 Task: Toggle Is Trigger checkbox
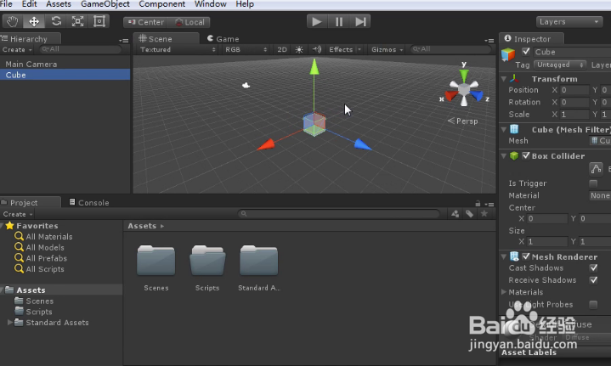tap(593, 183)
